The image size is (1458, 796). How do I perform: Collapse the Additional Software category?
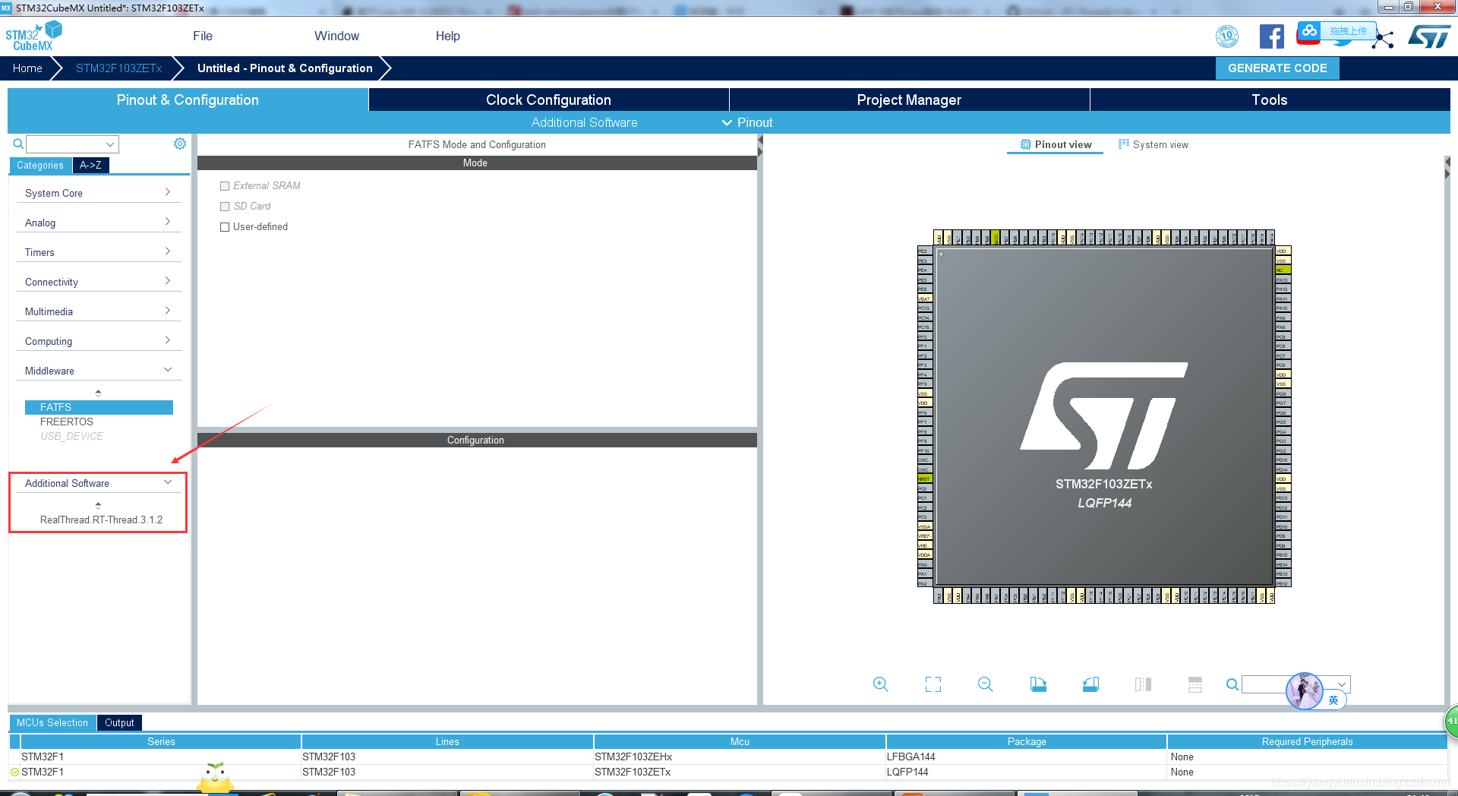(x=98, y=483)
